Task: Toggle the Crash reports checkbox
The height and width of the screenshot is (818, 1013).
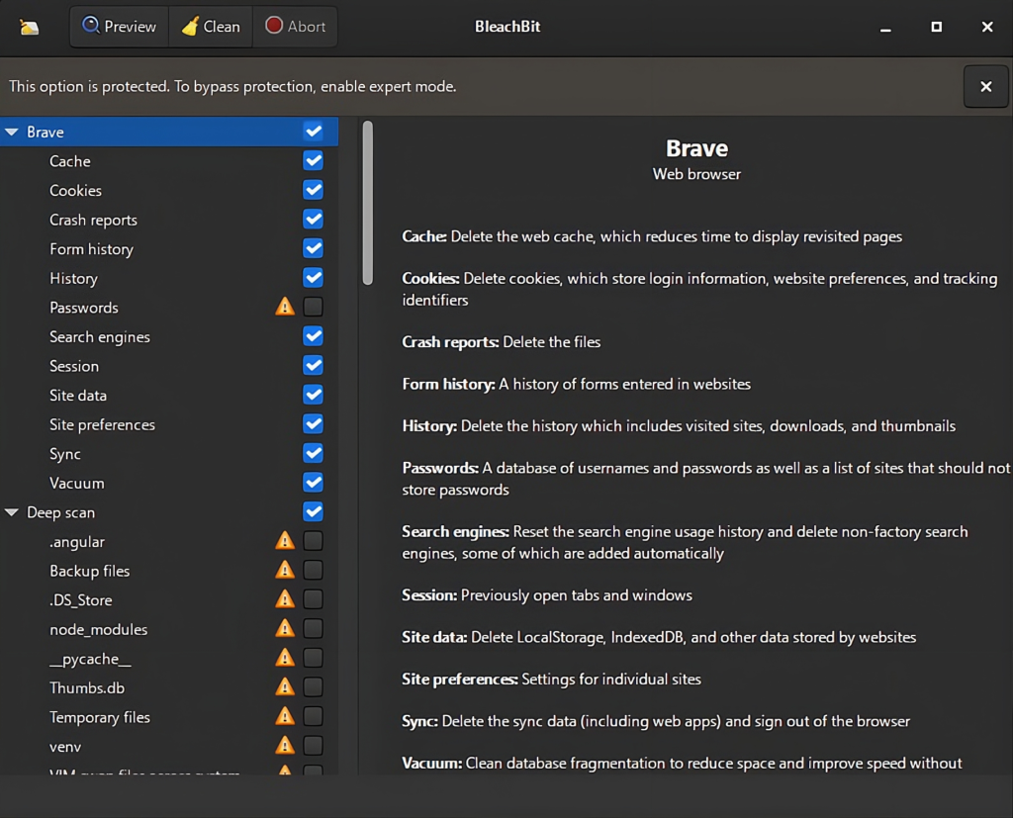Action: 314,219
